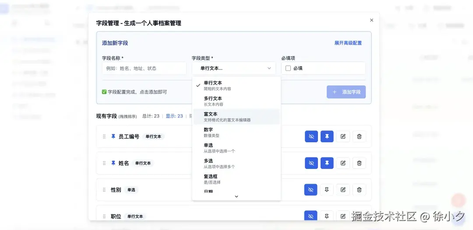Select 多选 option in dropdown
This screenshot has height=230, width=473.
click(x=236, y=164)
